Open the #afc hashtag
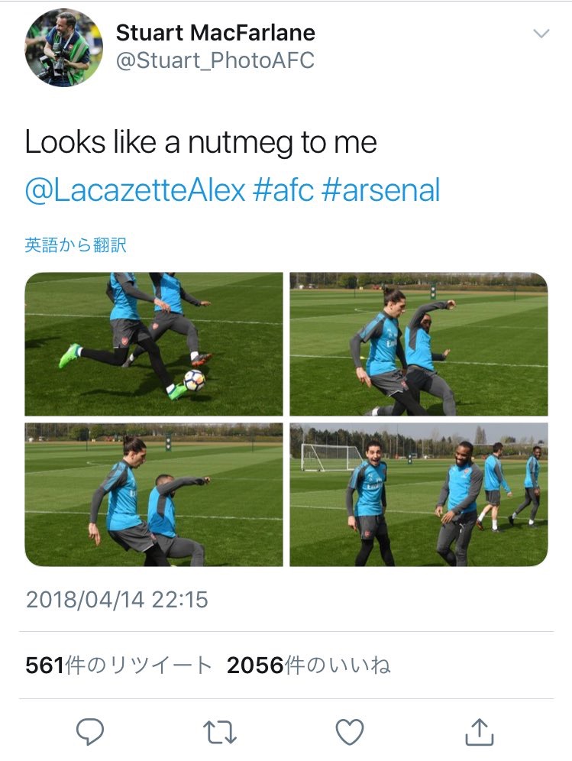The image size is (572, 761). 283,190
